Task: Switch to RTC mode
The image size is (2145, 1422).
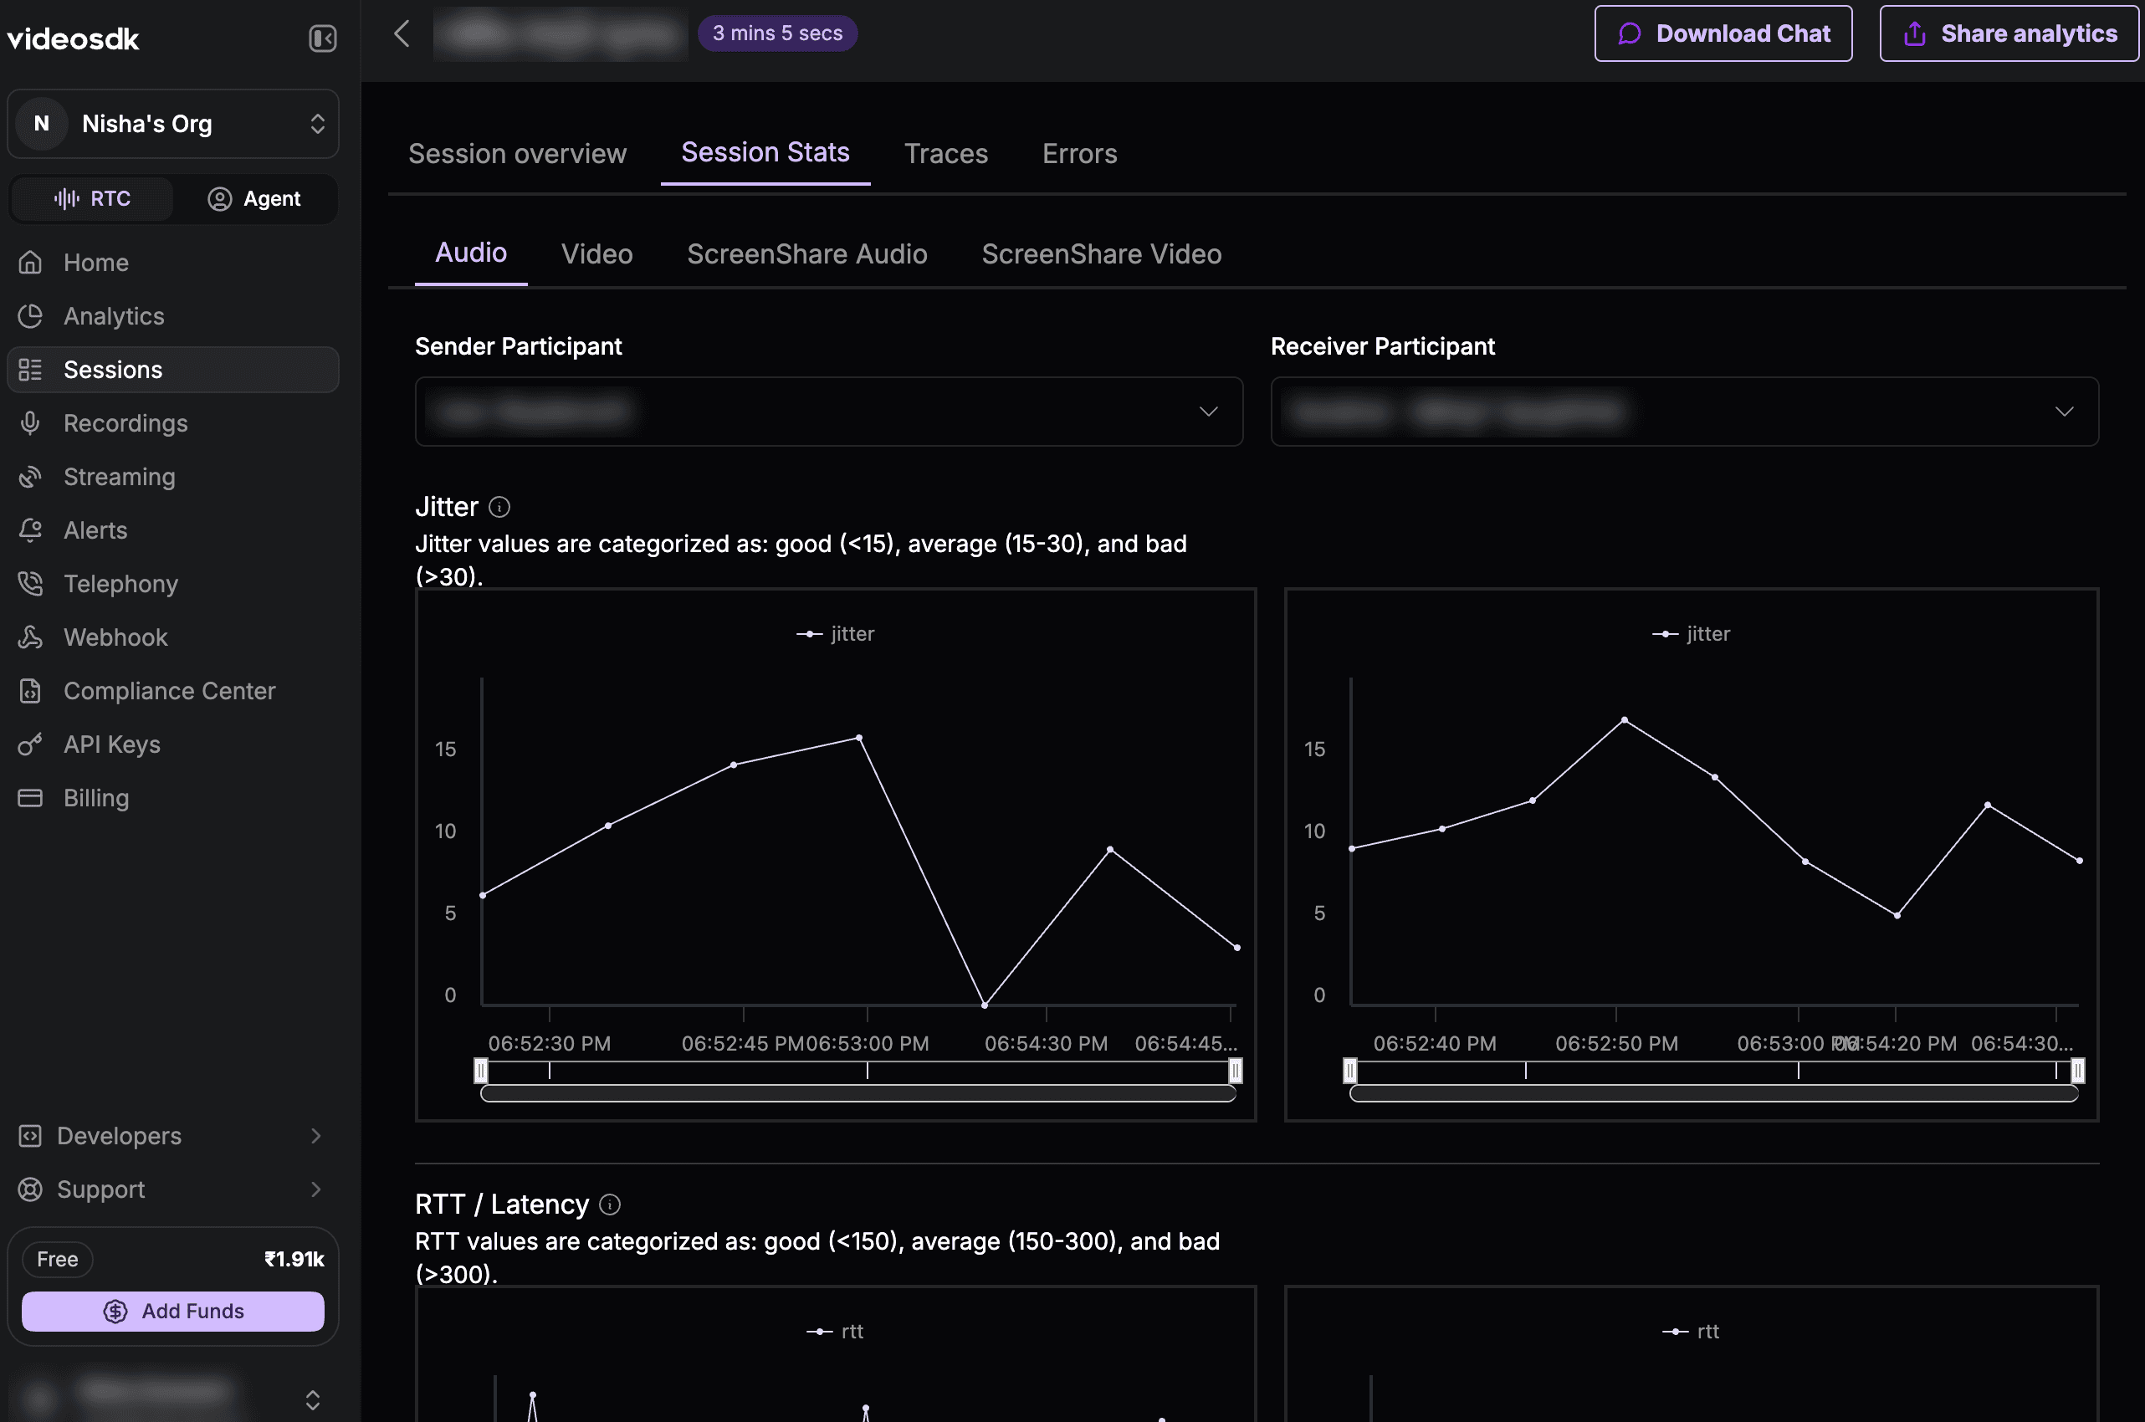Action: click(x=93, y=198)
